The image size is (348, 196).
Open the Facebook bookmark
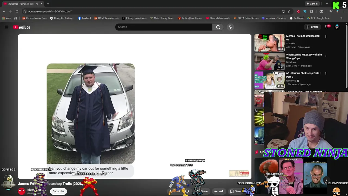[x=85, y=18]
